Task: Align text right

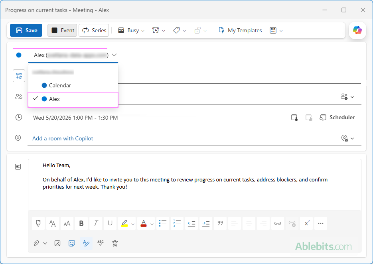Action: coord(263,223)
